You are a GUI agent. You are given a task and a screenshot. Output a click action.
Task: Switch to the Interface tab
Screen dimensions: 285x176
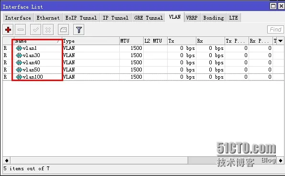pos(18,18)
